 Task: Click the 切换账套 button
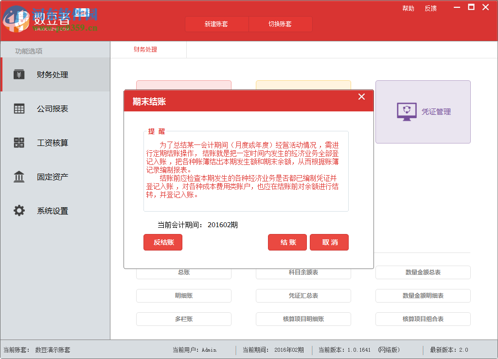[281, 24]
